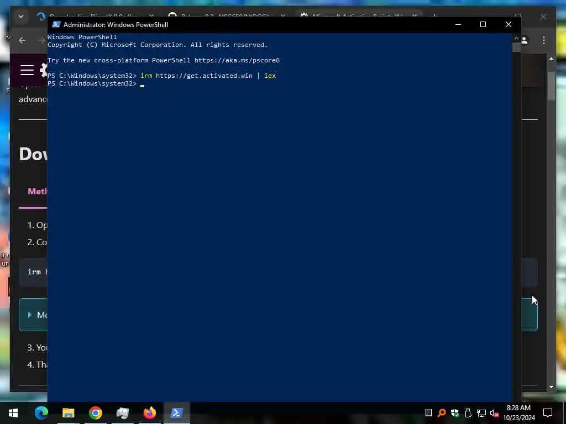Open the webpage hamburger menu
Image resolution: width=566 pixels, height=424 pixels.
(x=27, y=70)
